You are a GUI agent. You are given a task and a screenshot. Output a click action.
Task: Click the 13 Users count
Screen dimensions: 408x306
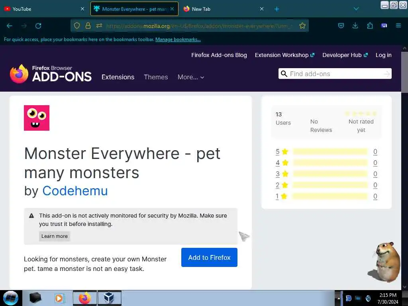[283, 118]
